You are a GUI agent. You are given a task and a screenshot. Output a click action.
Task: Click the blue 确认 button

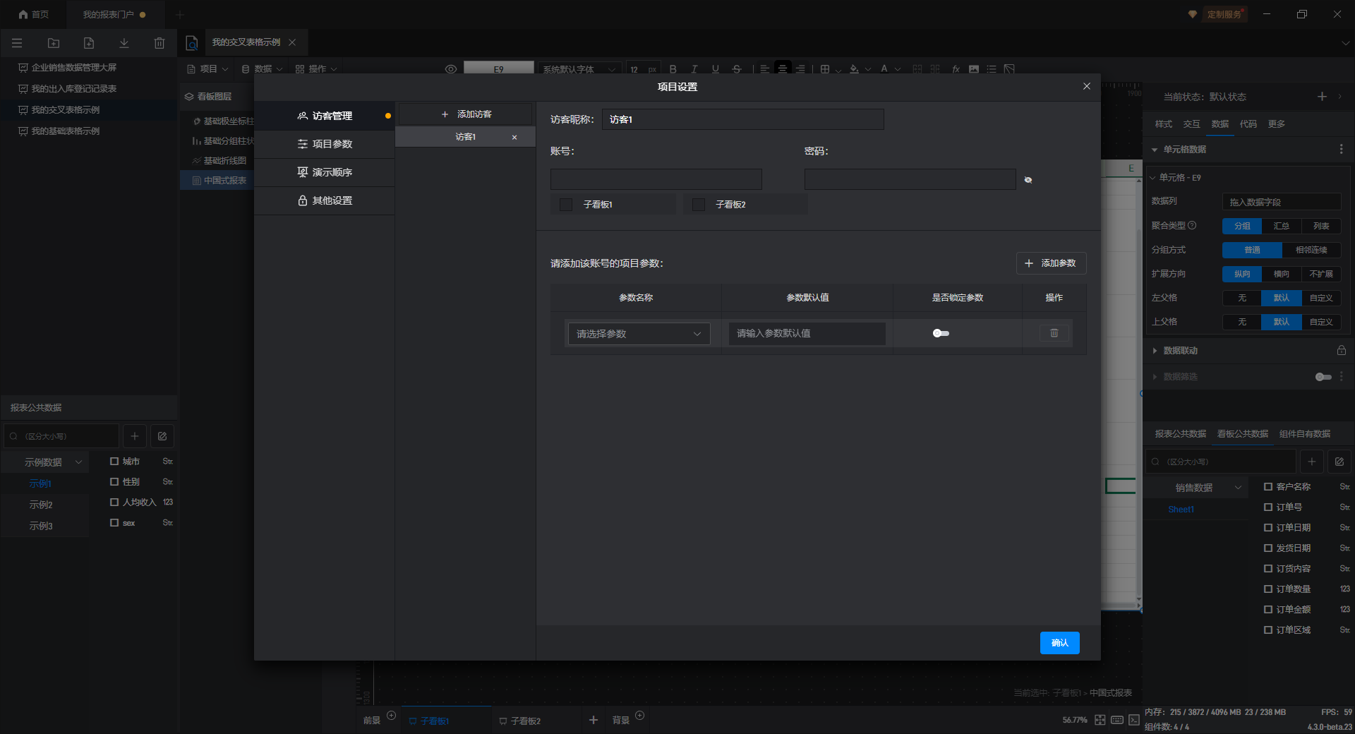point(1059,643)
